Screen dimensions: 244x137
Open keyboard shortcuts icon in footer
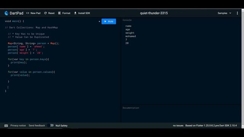[x=6, y=126]
